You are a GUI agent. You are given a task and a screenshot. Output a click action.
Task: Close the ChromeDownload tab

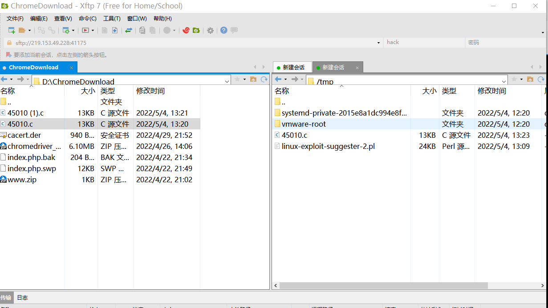(x=71, y=68)
